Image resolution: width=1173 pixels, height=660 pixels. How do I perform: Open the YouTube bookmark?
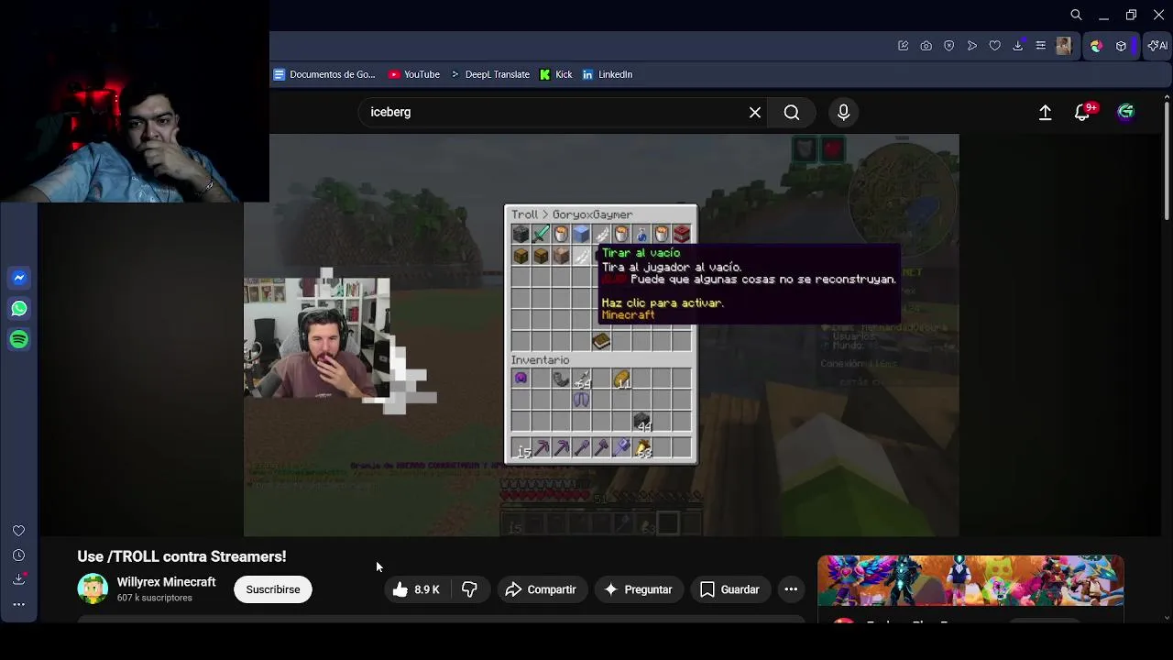[x=413, y=74]
